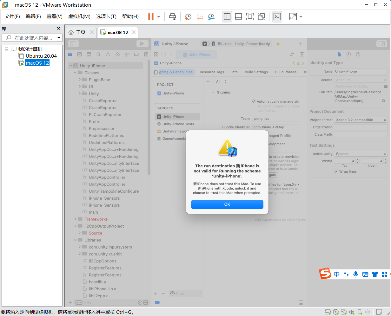Click the stretch guest display icon
The image size is (391, 316).
[x=293, y=16]
